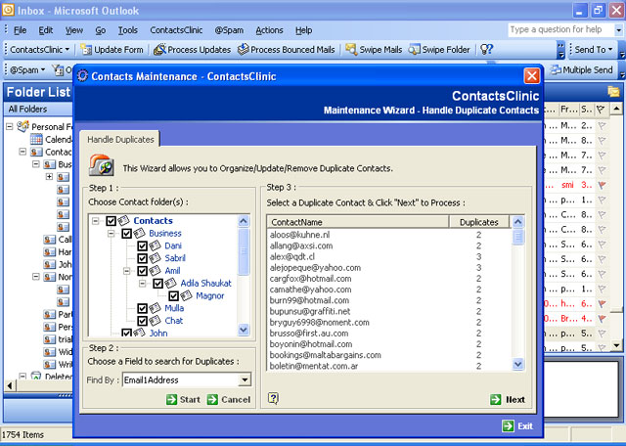Click the green arrow icon beside Cancel
This screenshot has height=446, width=626.
point(213,399)
